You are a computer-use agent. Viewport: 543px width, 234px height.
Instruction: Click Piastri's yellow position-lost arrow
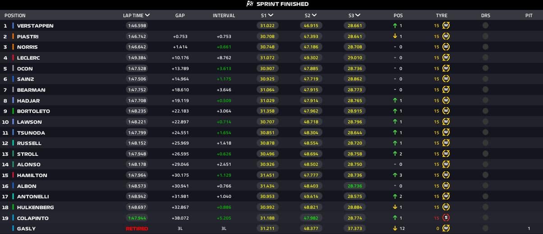point(395,36)
